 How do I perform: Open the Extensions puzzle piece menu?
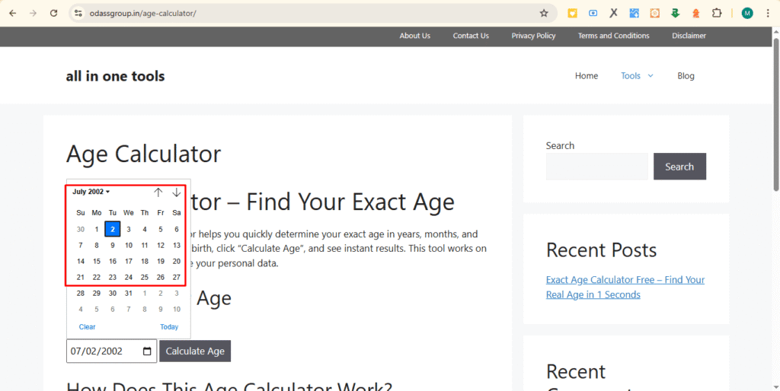[716, 14]
